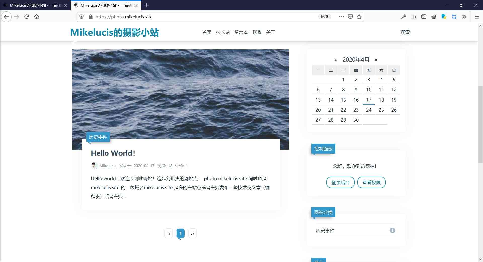Expand more toolbar tools chevron

point(464,17)
